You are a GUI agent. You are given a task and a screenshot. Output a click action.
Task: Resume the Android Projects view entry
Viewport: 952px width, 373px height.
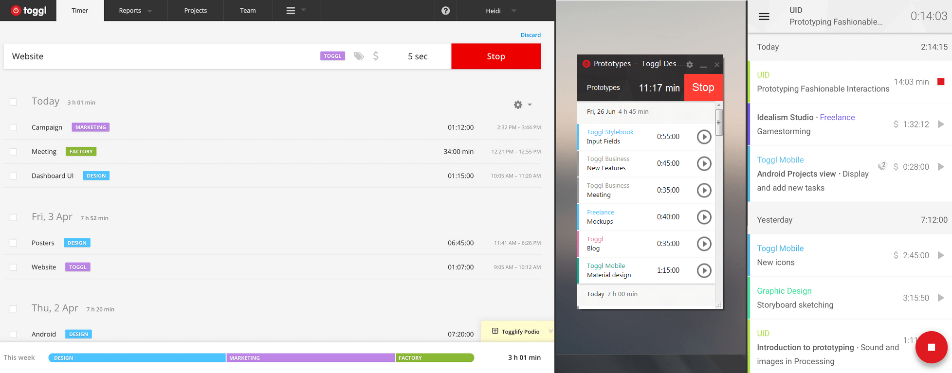(941, 167)
